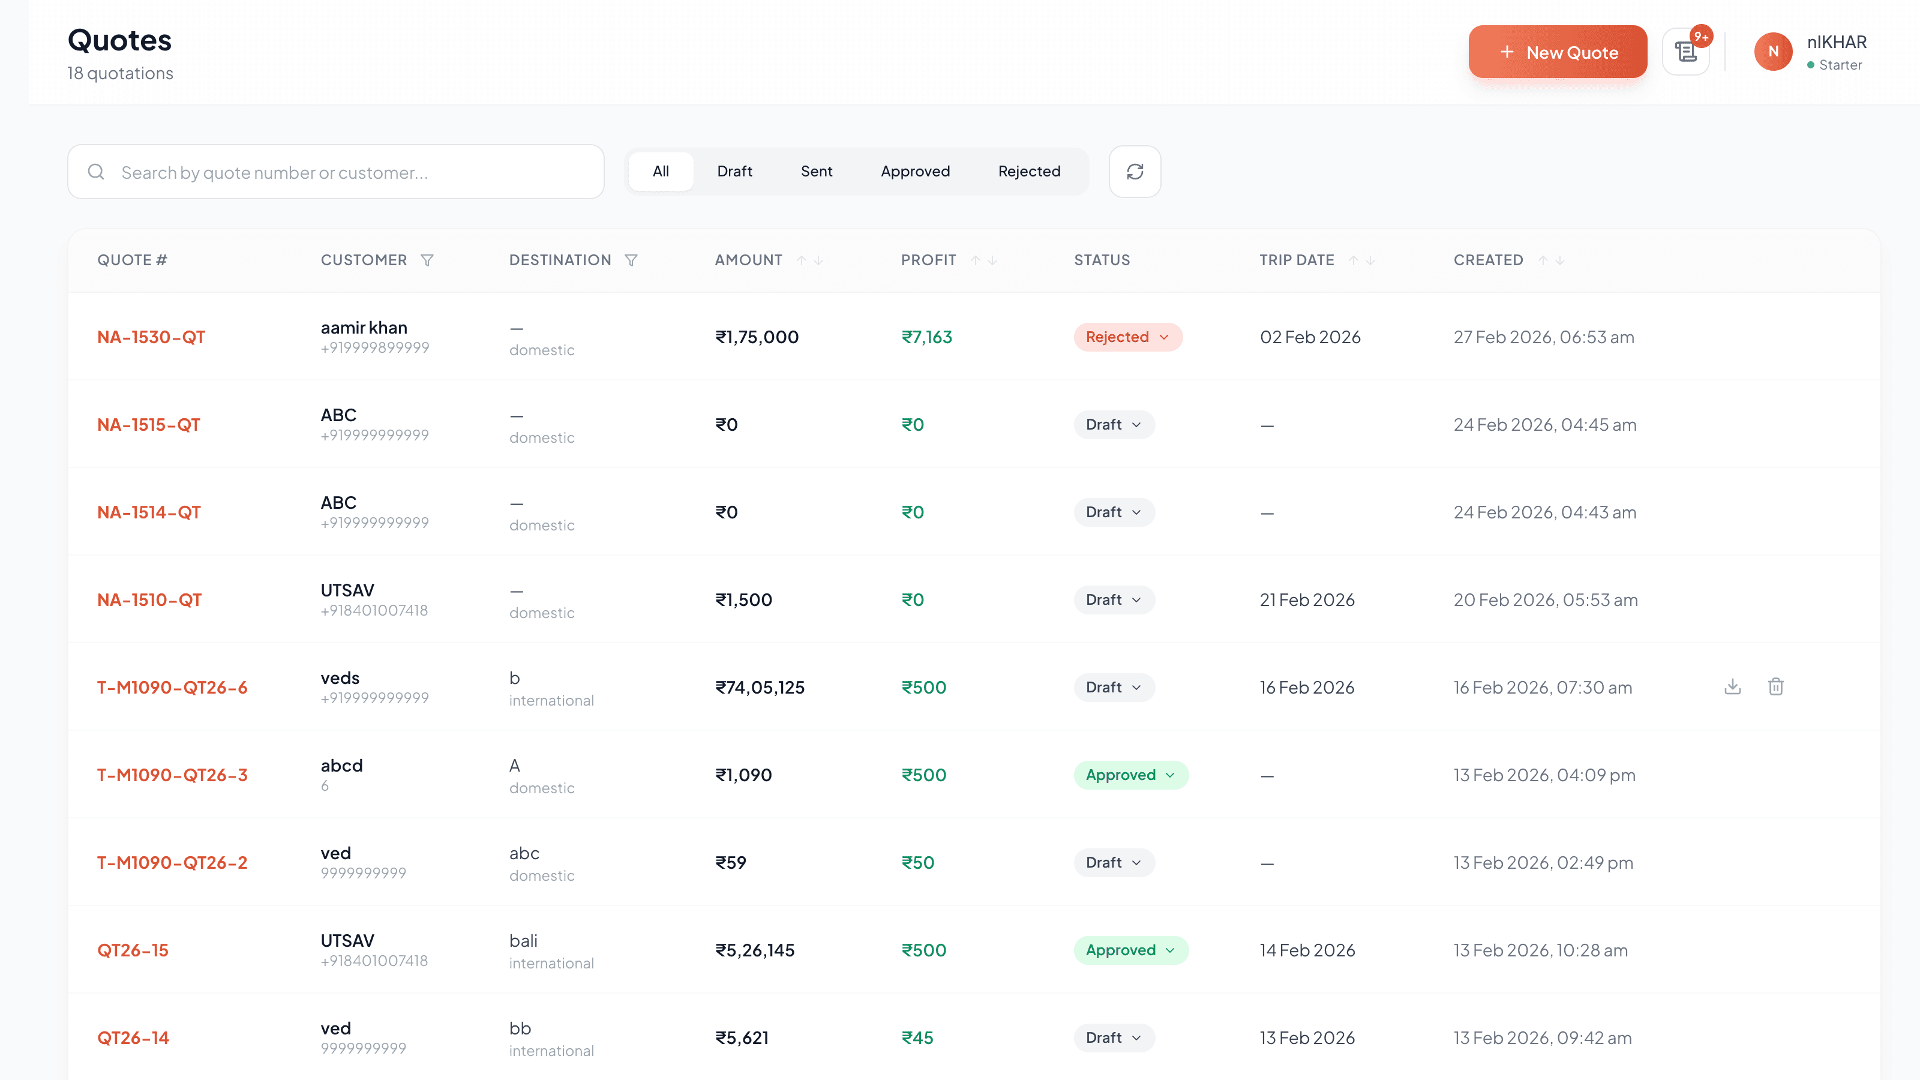Open Draft status dropdown for NA-1515-QT
The image size is (1920, 1080).
[1114, 424]
